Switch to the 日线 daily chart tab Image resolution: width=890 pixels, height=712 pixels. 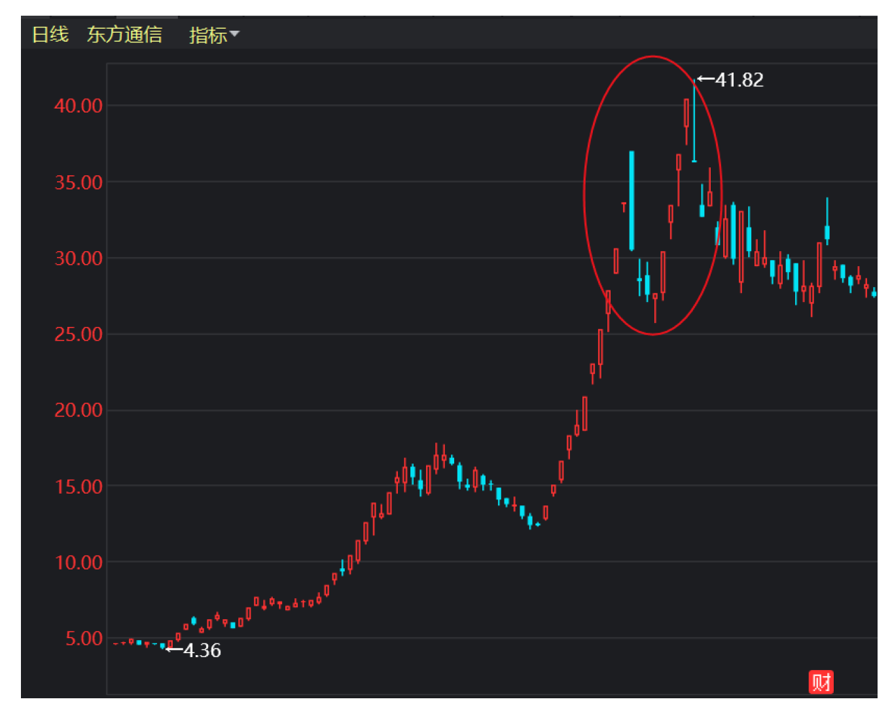[50, 34]
